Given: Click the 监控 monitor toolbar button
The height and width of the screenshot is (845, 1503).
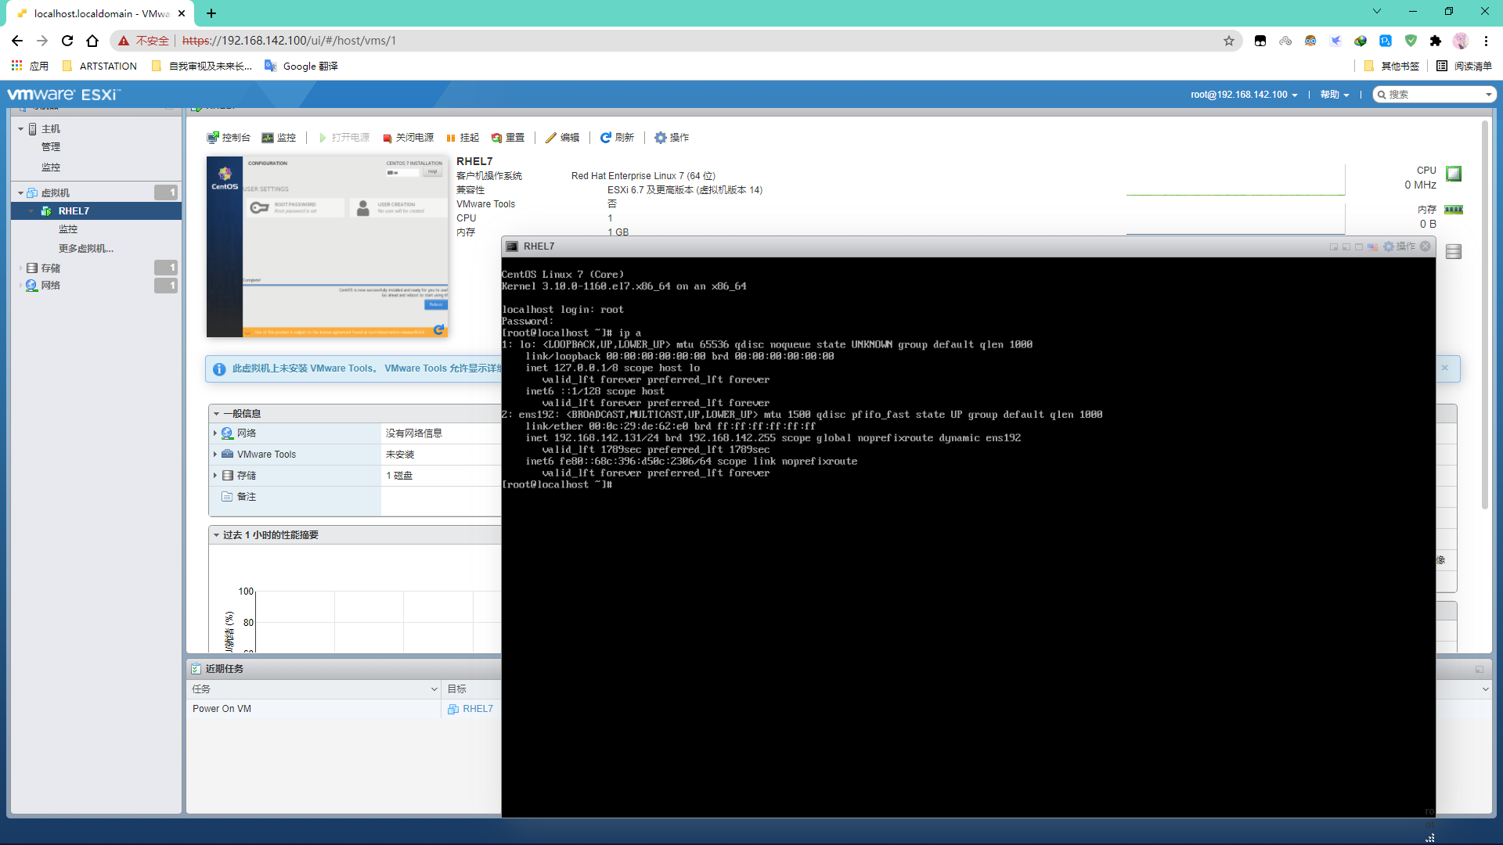Looking at the screenshot, I should [279, 138].
